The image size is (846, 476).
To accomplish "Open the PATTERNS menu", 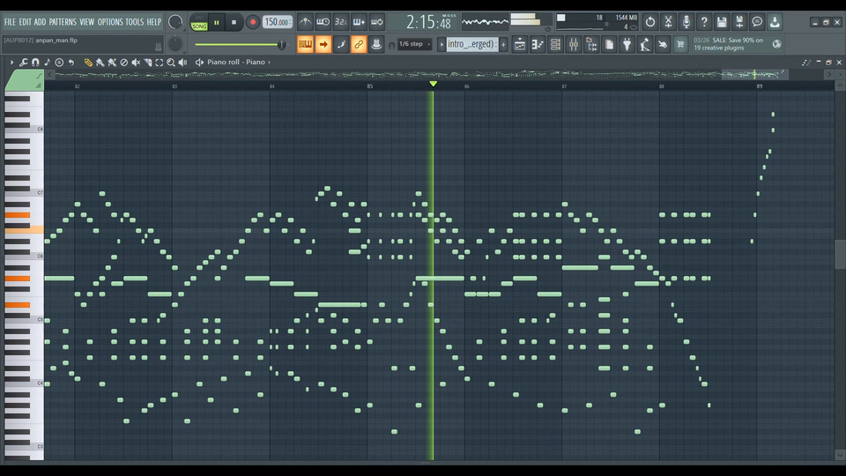I will (63, 22).
